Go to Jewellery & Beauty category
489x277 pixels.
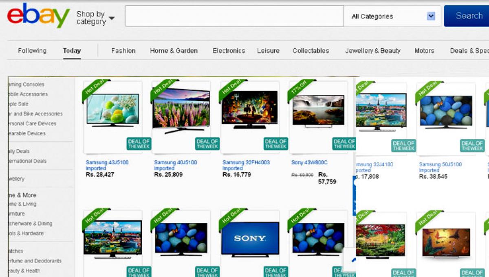click(372, 51)
